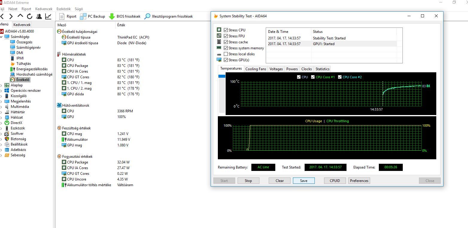Click the Back navigation arrow icon
Viewport: 468px width, 228px height.
coord(2,16)
